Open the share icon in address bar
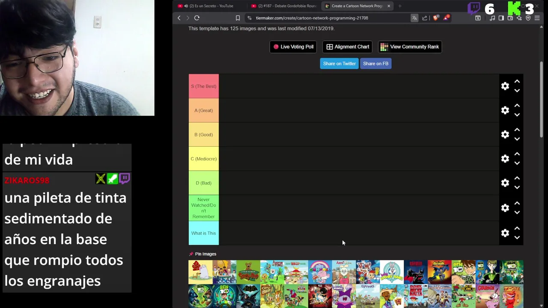The height and width of the screenshot is (308, 548). pos(425,18)
